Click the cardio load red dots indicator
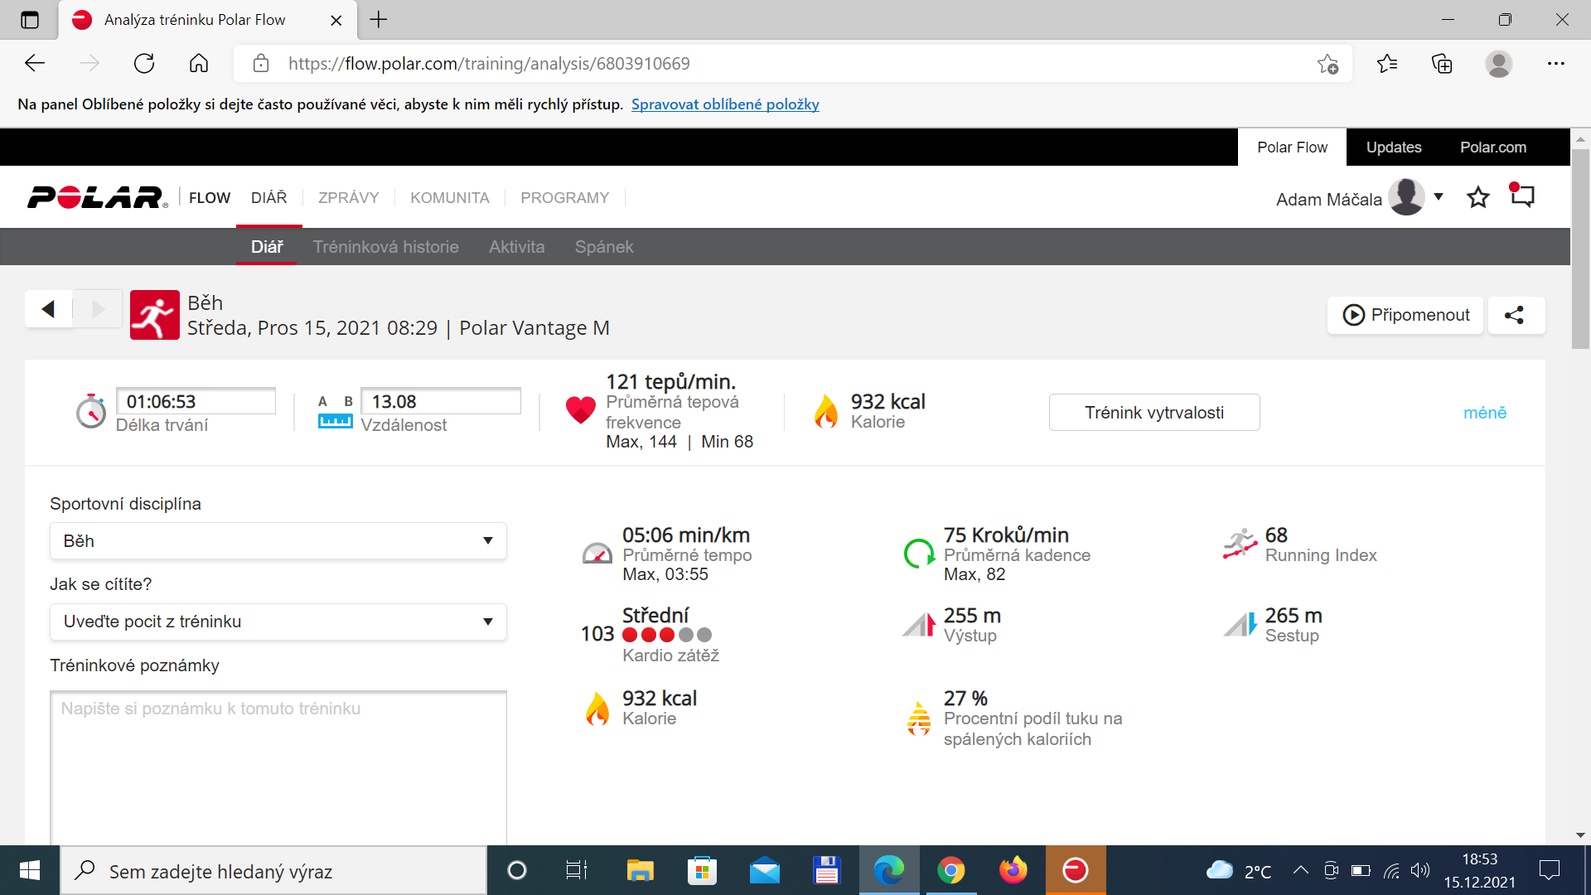This screenshot has height=895, width=1591. (666, 635)
